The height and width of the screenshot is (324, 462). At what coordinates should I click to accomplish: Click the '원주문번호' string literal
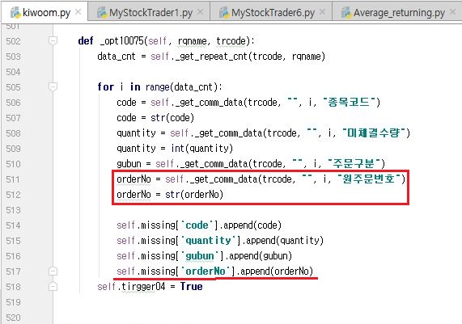[369, 179]
